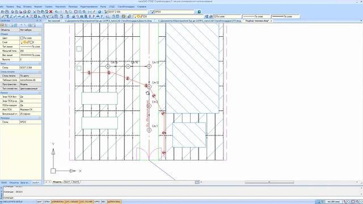
Task: Open the GOST 2.304 text style dropdown
Action: [128, 11]
